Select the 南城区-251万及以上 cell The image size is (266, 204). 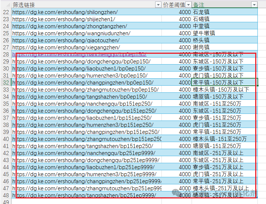coord(225,153)
